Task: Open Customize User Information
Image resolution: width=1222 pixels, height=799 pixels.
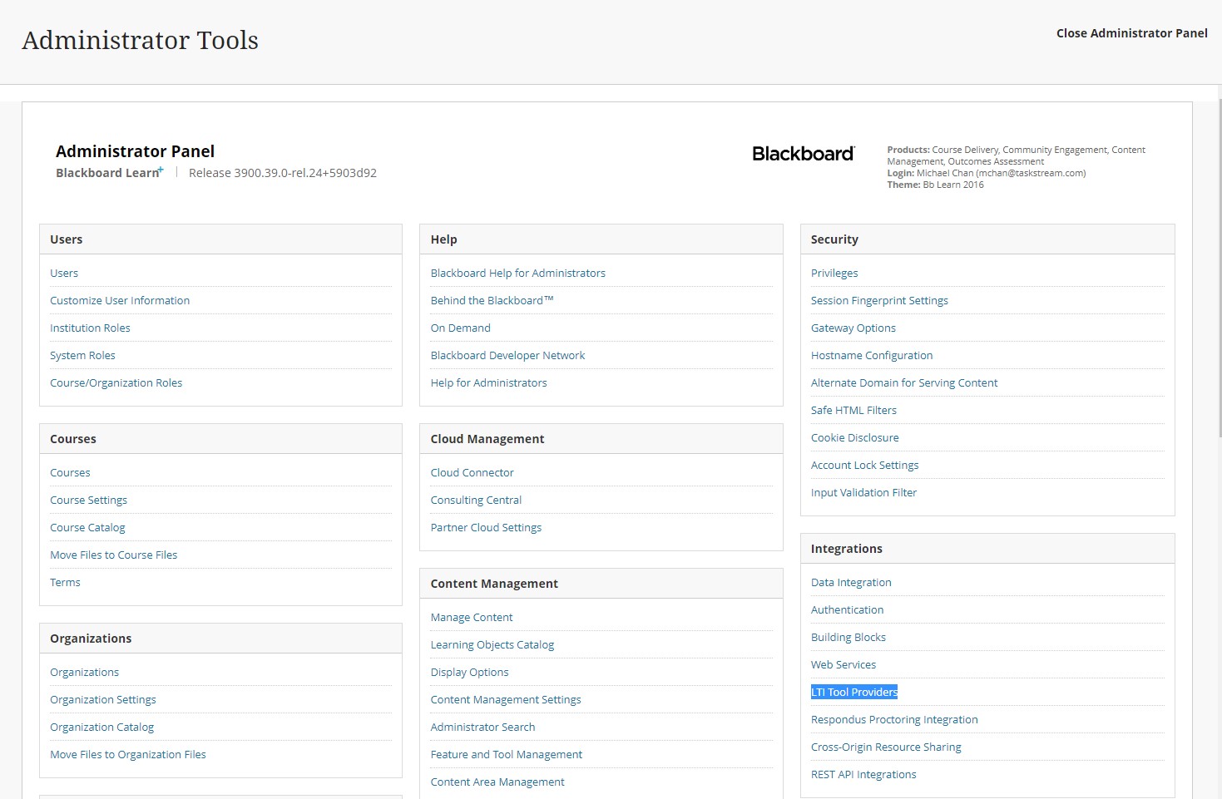Action: [120, 300]
